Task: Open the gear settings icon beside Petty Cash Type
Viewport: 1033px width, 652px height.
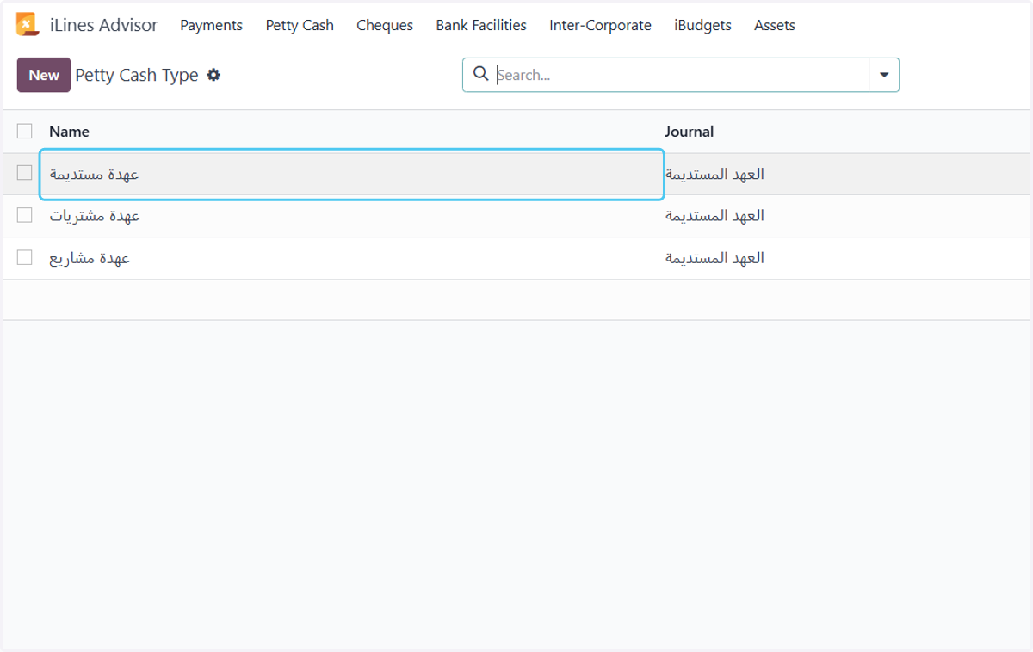Action: (x=213, y=75)
